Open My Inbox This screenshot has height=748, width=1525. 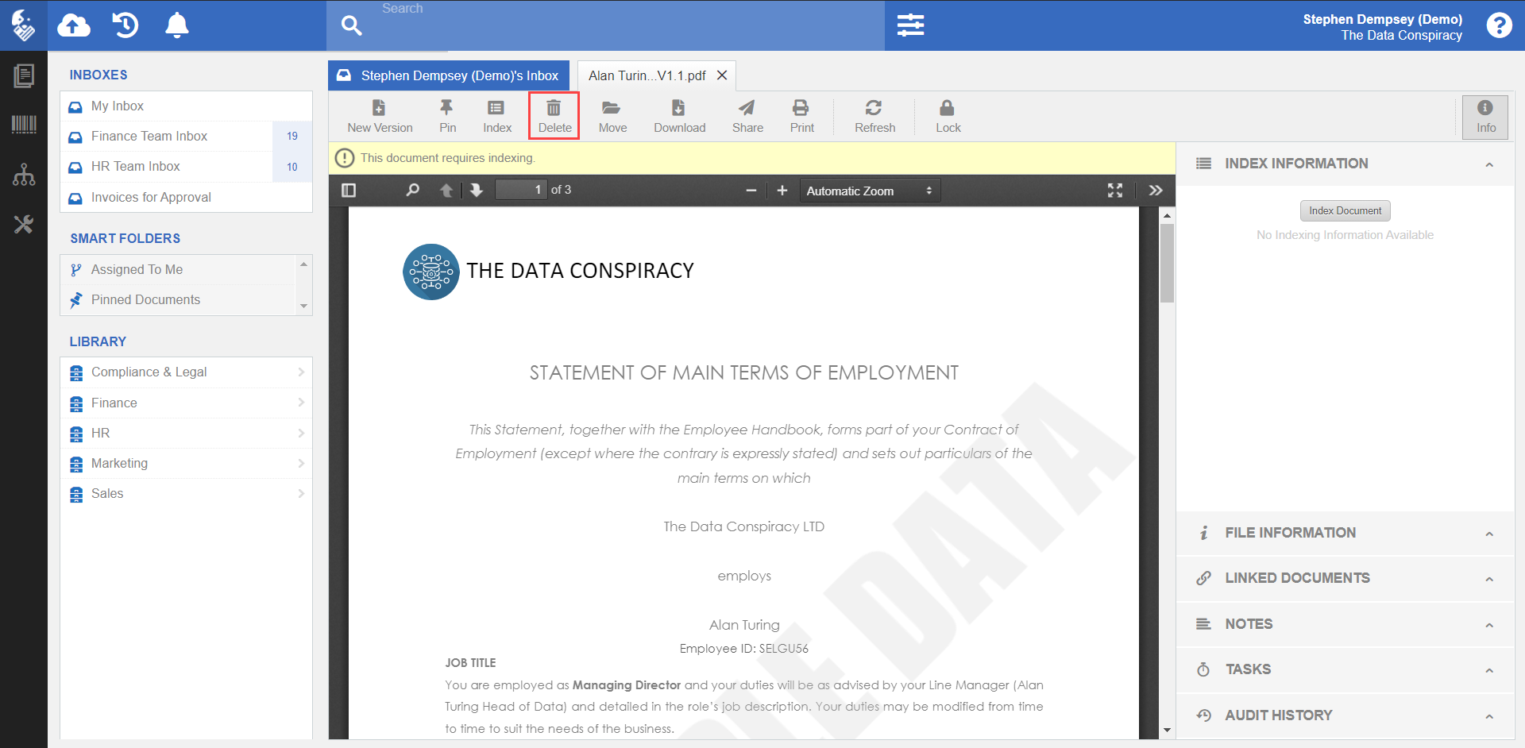tap(186, 106)
